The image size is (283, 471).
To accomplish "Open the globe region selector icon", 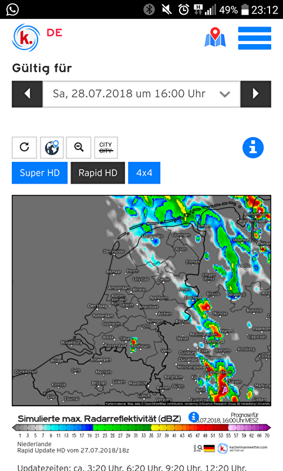I will click(x=52, y=148).
